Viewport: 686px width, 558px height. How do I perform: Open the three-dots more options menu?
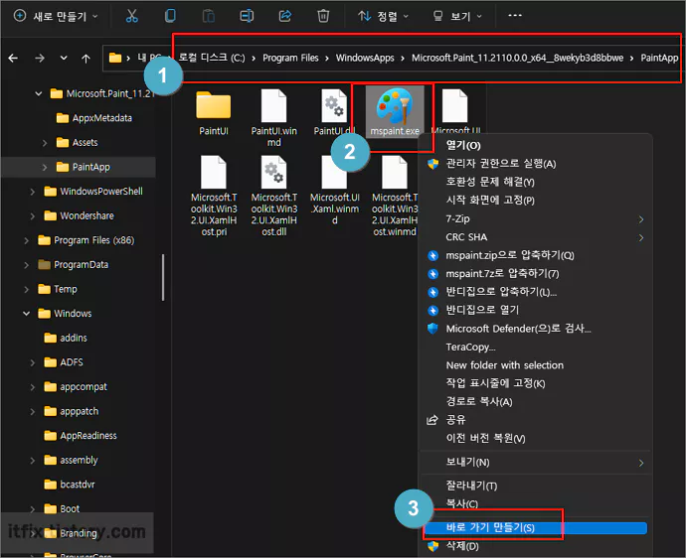click(x=515, y=15)
